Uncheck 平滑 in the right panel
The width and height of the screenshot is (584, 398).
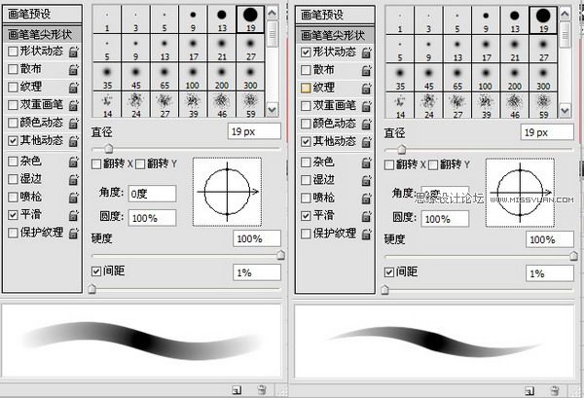(307, 215)
